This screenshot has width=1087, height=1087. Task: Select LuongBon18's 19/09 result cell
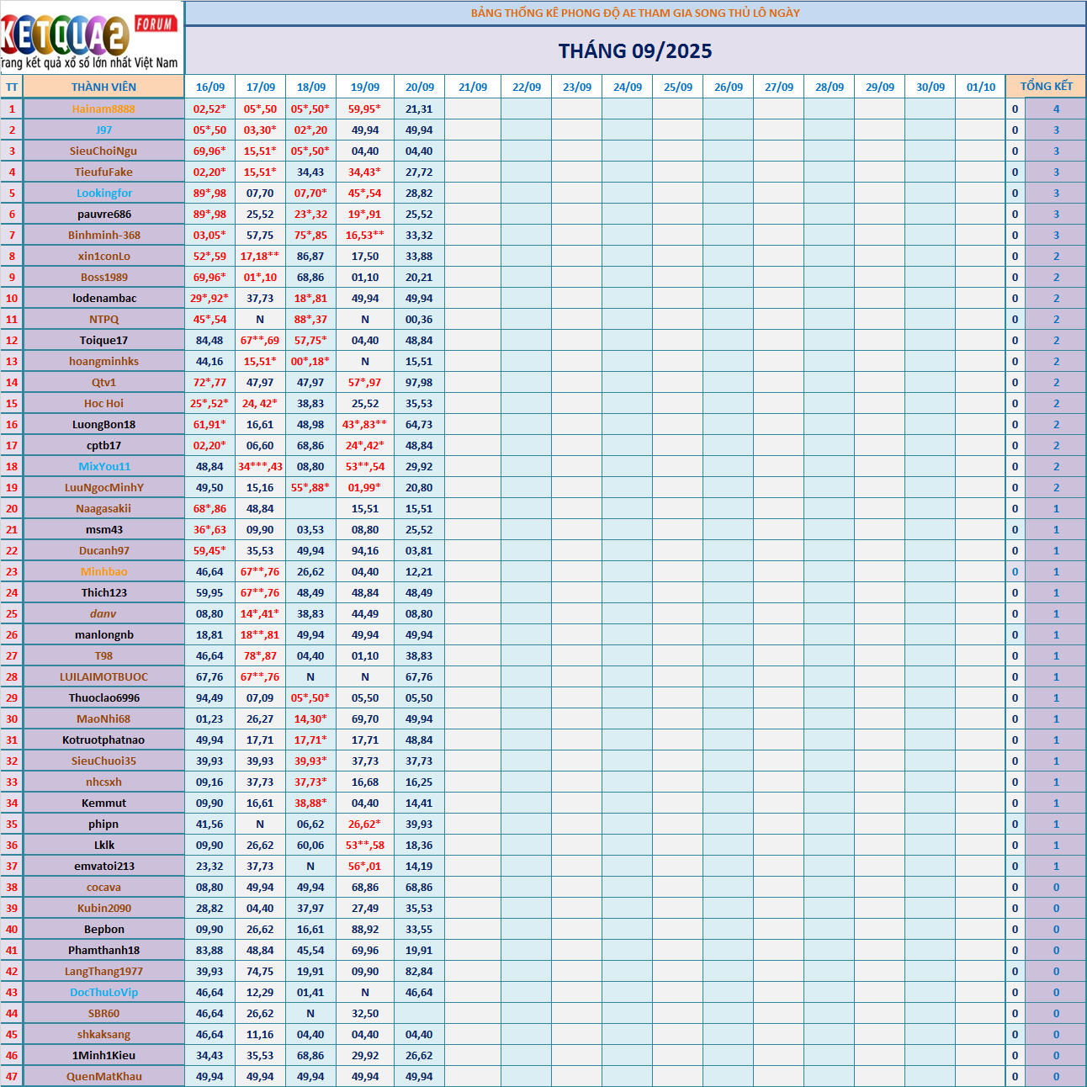(364, 424)
